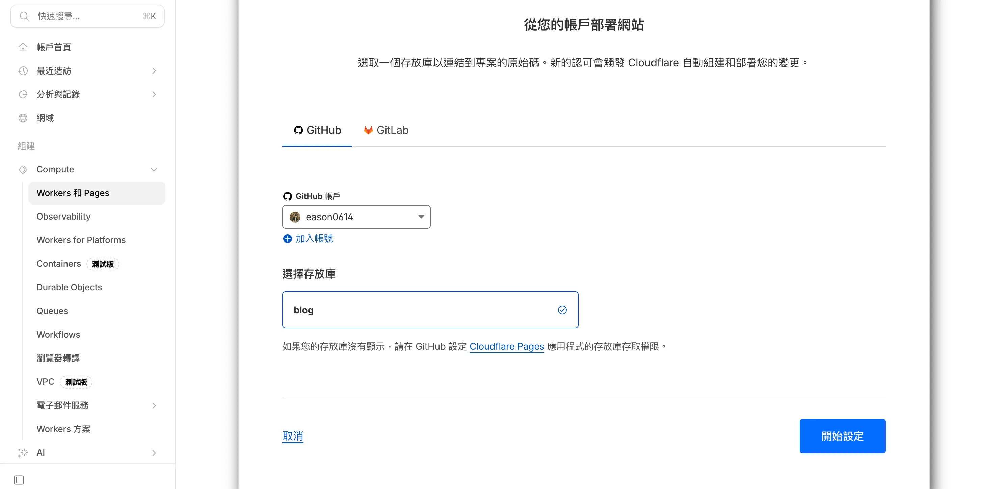Open Durable Objects in sidebar

(x=69, y=287)
